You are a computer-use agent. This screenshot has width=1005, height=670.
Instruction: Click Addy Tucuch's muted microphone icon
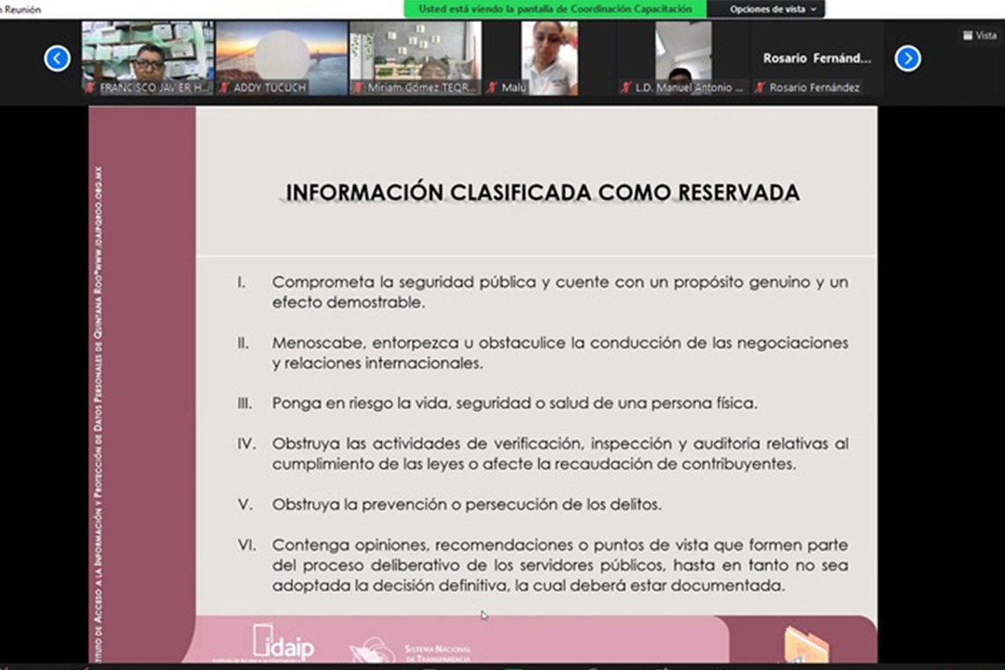[224, 88]
